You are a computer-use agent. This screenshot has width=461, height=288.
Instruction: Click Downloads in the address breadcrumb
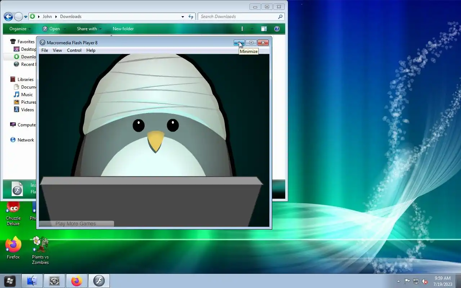(x=71, y=17)
